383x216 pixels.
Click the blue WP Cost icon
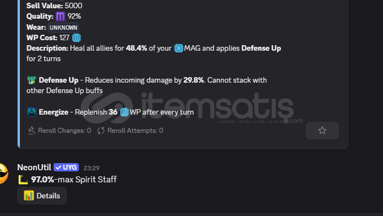pos(76,38)
